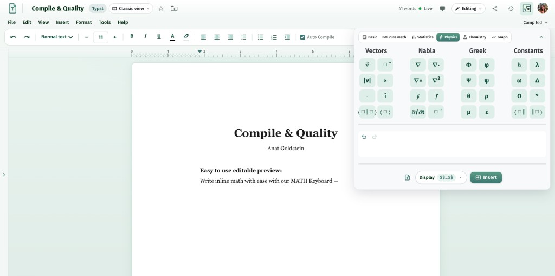
Task: Open the highlight color tool
Action: tap(186, 37)
